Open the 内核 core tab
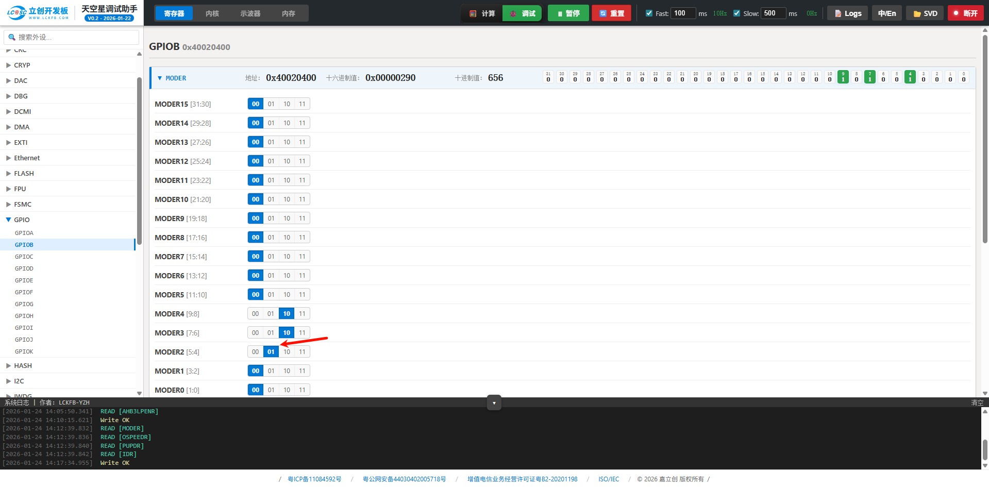 tap(212, 13)
